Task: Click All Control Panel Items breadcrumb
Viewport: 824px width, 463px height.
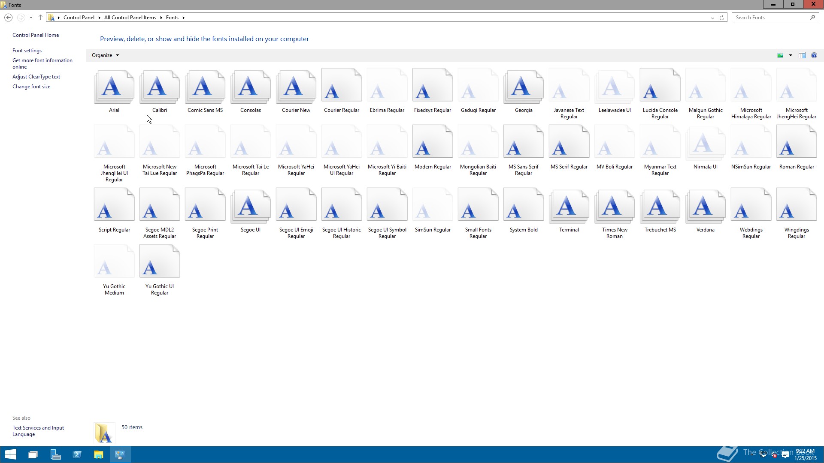Action: click(x=130, y=18)
